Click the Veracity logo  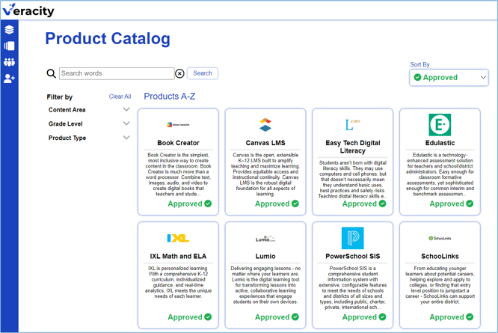(28, 10)
